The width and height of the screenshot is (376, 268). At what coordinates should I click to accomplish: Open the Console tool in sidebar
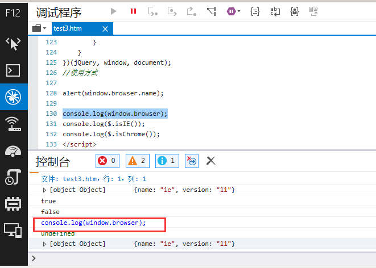pyautogui.click(x=14, y=70)
